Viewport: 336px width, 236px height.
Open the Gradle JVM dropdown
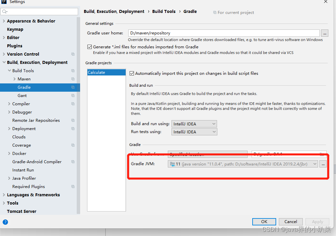pyautogui.click(x=243, y=164)
